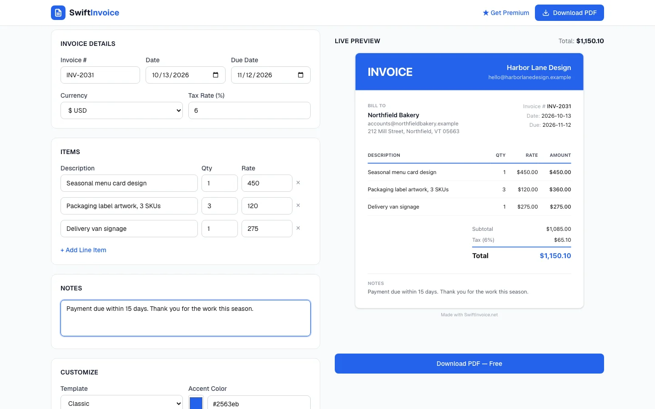Click the Invoice # field INV-2031

(100, 75)
